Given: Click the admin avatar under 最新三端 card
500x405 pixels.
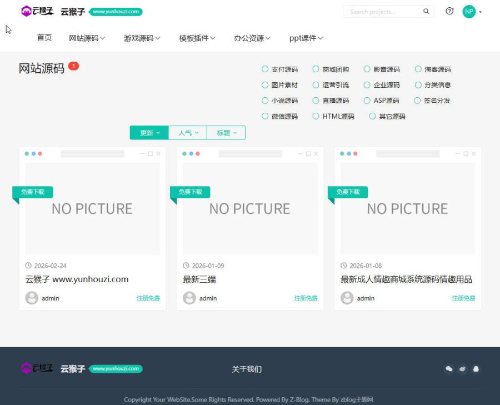Looking at the screenshot, I should tap(189, 298).
